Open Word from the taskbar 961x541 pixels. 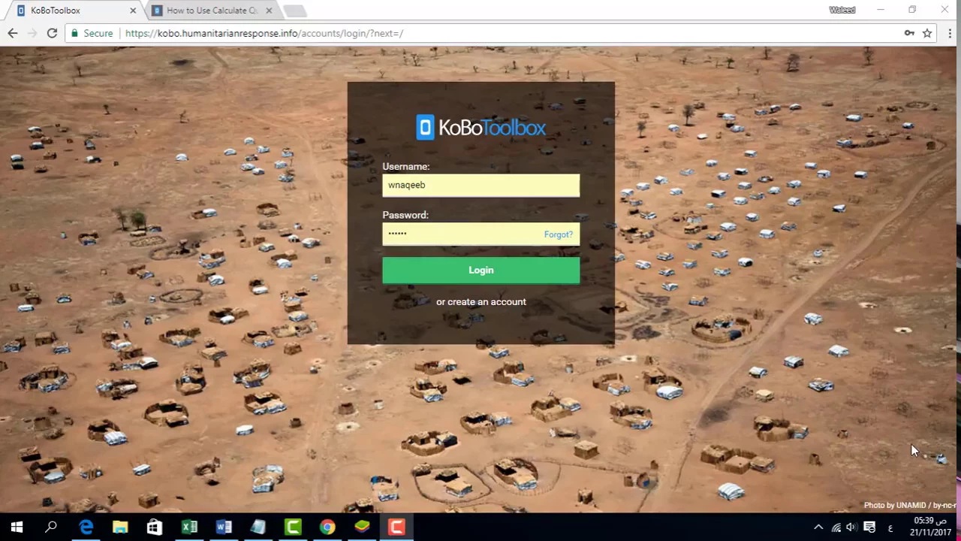224,527
